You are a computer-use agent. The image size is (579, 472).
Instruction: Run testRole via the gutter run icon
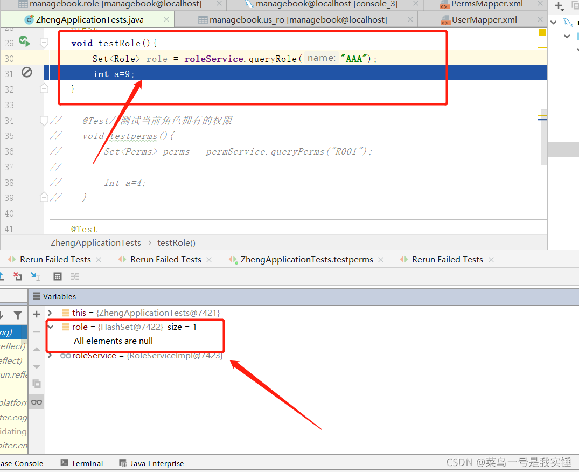[24, 41]
